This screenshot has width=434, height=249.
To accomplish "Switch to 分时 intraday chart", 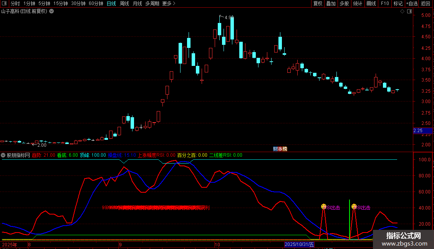I will pos(15,3).
